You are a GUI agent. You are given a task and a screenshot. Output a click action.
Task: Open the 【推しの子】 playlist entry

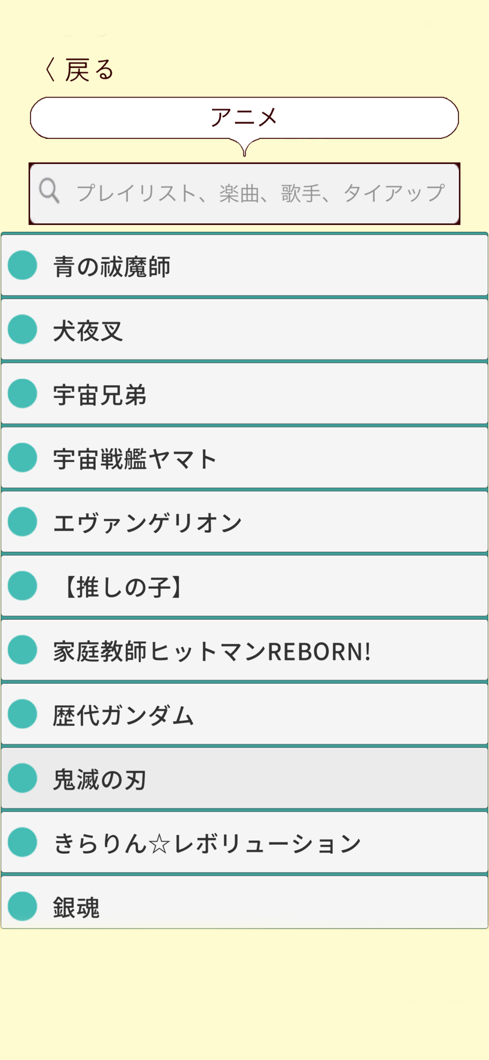[244, 586]
